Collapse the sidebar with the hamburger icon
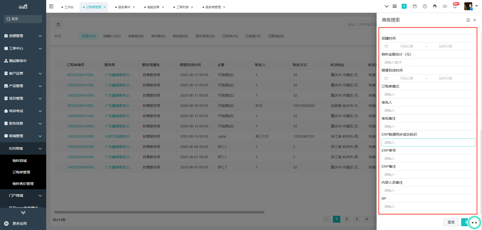This screenshot has width=482, height=230. 51,6
